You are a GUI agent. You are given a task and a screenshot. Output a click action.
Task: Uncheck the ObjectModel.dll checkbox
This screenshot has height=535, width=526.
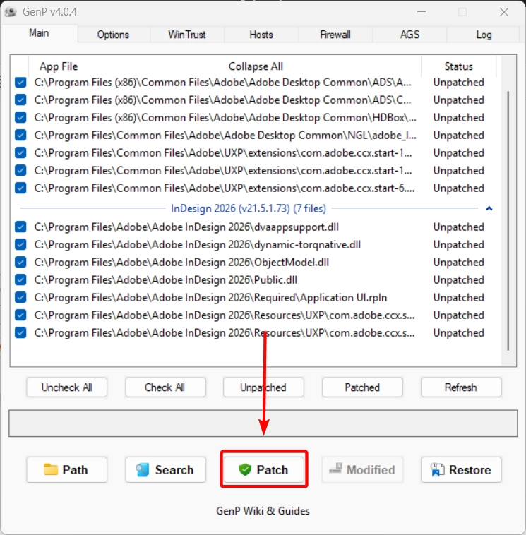coord(20,263)
